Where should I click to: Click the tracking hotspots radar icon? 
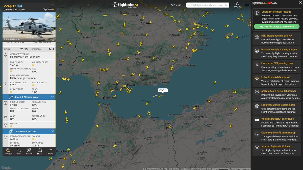point(257,51)
